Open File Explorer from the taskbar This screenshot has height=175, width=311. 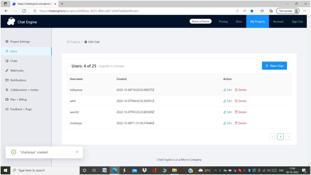[174, 170]
